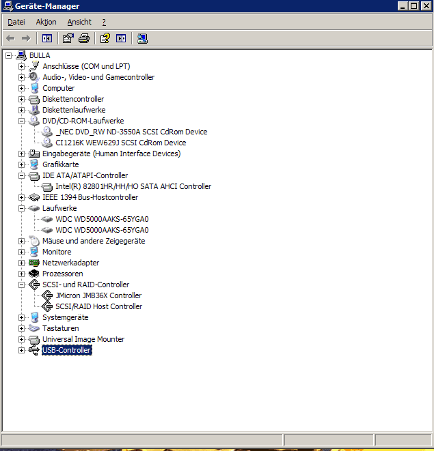Select the Grafikkarte label

pos(61,164)
